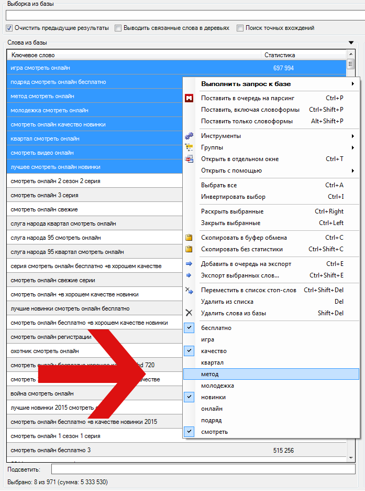Click the word list scrollbar thumb

[351, 65]
